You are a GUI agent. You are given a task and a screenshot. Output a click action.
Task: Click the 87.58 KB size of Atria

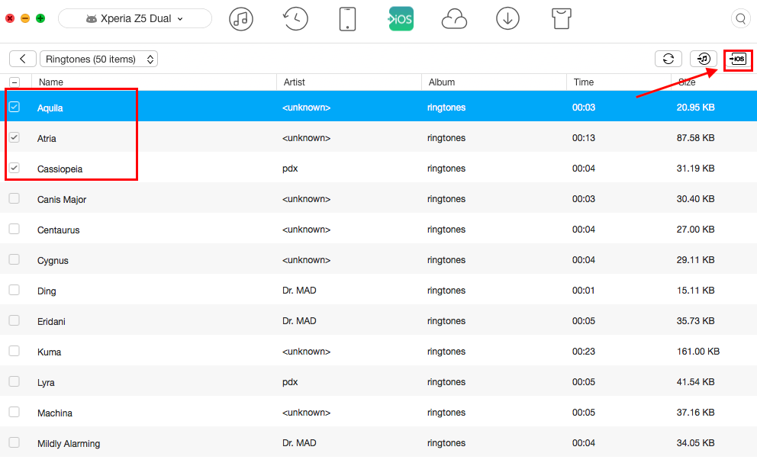(x=695, y=138)
